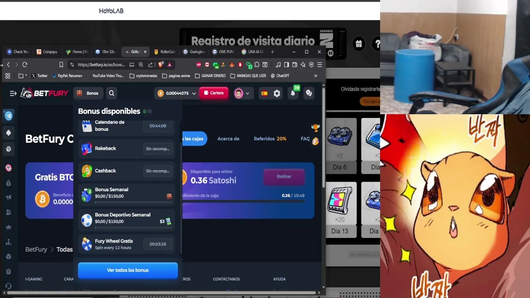Open the BetFury chat bubble icon

click(309, 93)
